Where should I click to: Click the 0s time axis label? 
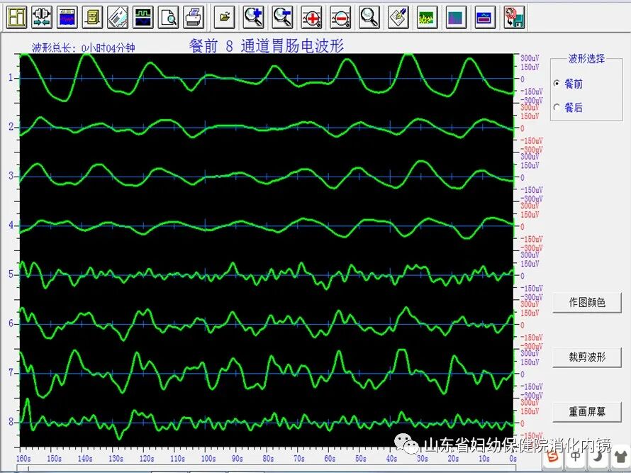click(513, 459)
